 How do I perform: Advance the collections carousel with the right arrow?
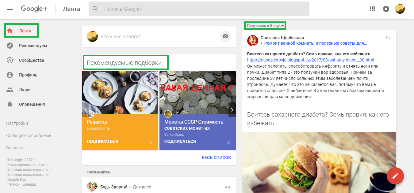pyautogui.click(x=232, y=109)
